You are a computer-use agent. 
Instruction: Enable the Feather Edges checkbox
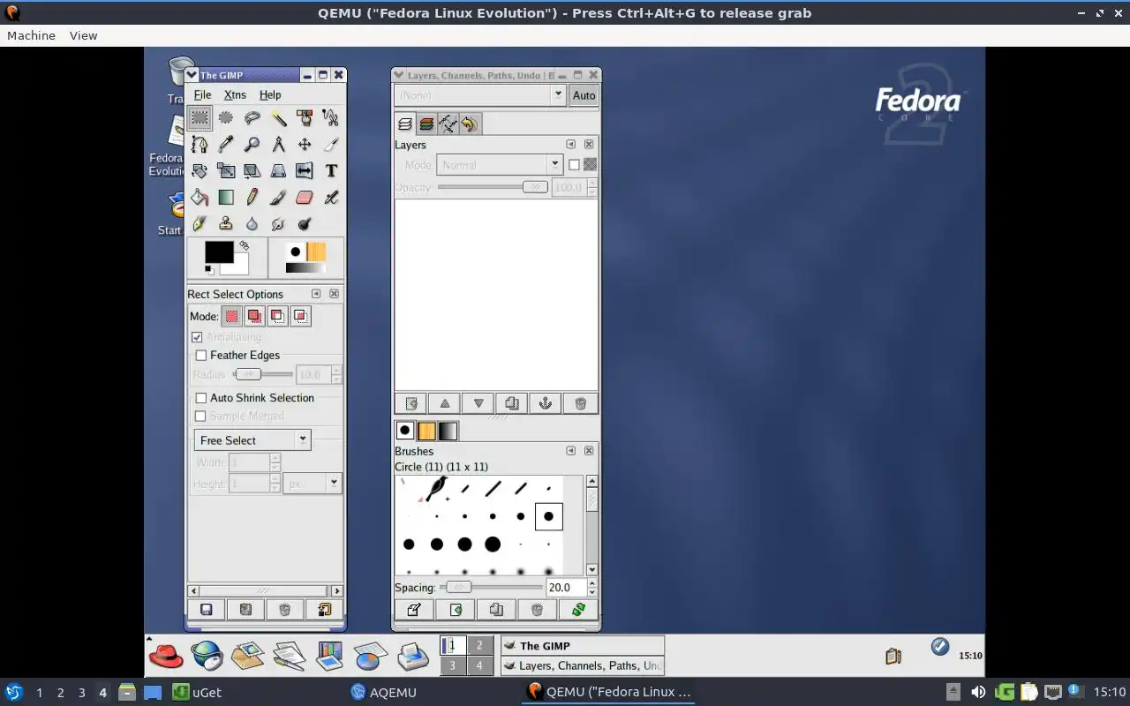pyautogui.click(x=201, y=355)
